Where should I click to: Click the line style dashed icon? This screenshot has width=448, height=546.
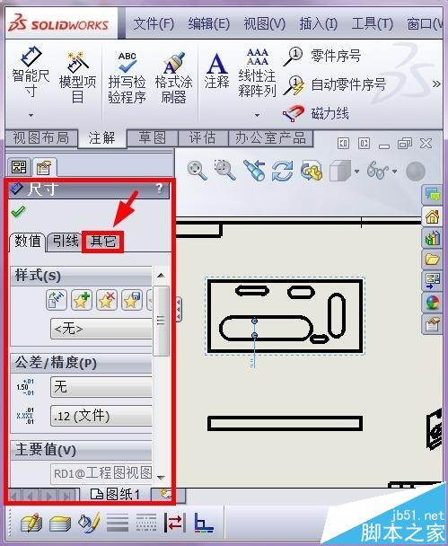pos(145,524)
